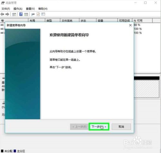
Task: Click the 容量 column header
Action: click(x=107, y=21)
